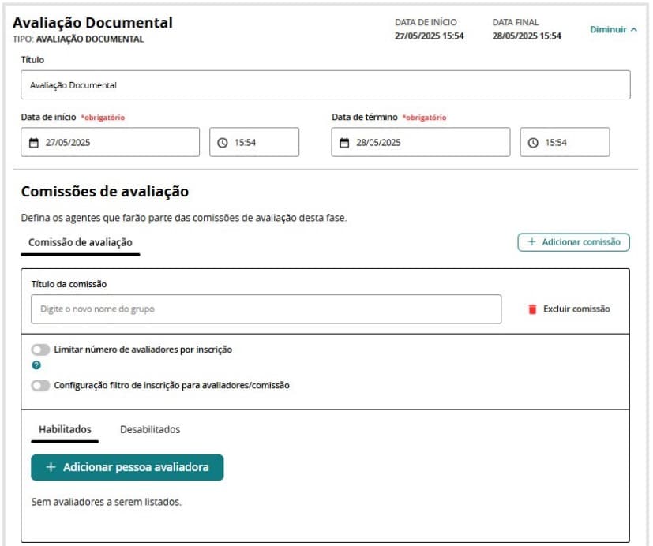
Task: Click the clock icon in end time field
Action: [x=533, y=143]
